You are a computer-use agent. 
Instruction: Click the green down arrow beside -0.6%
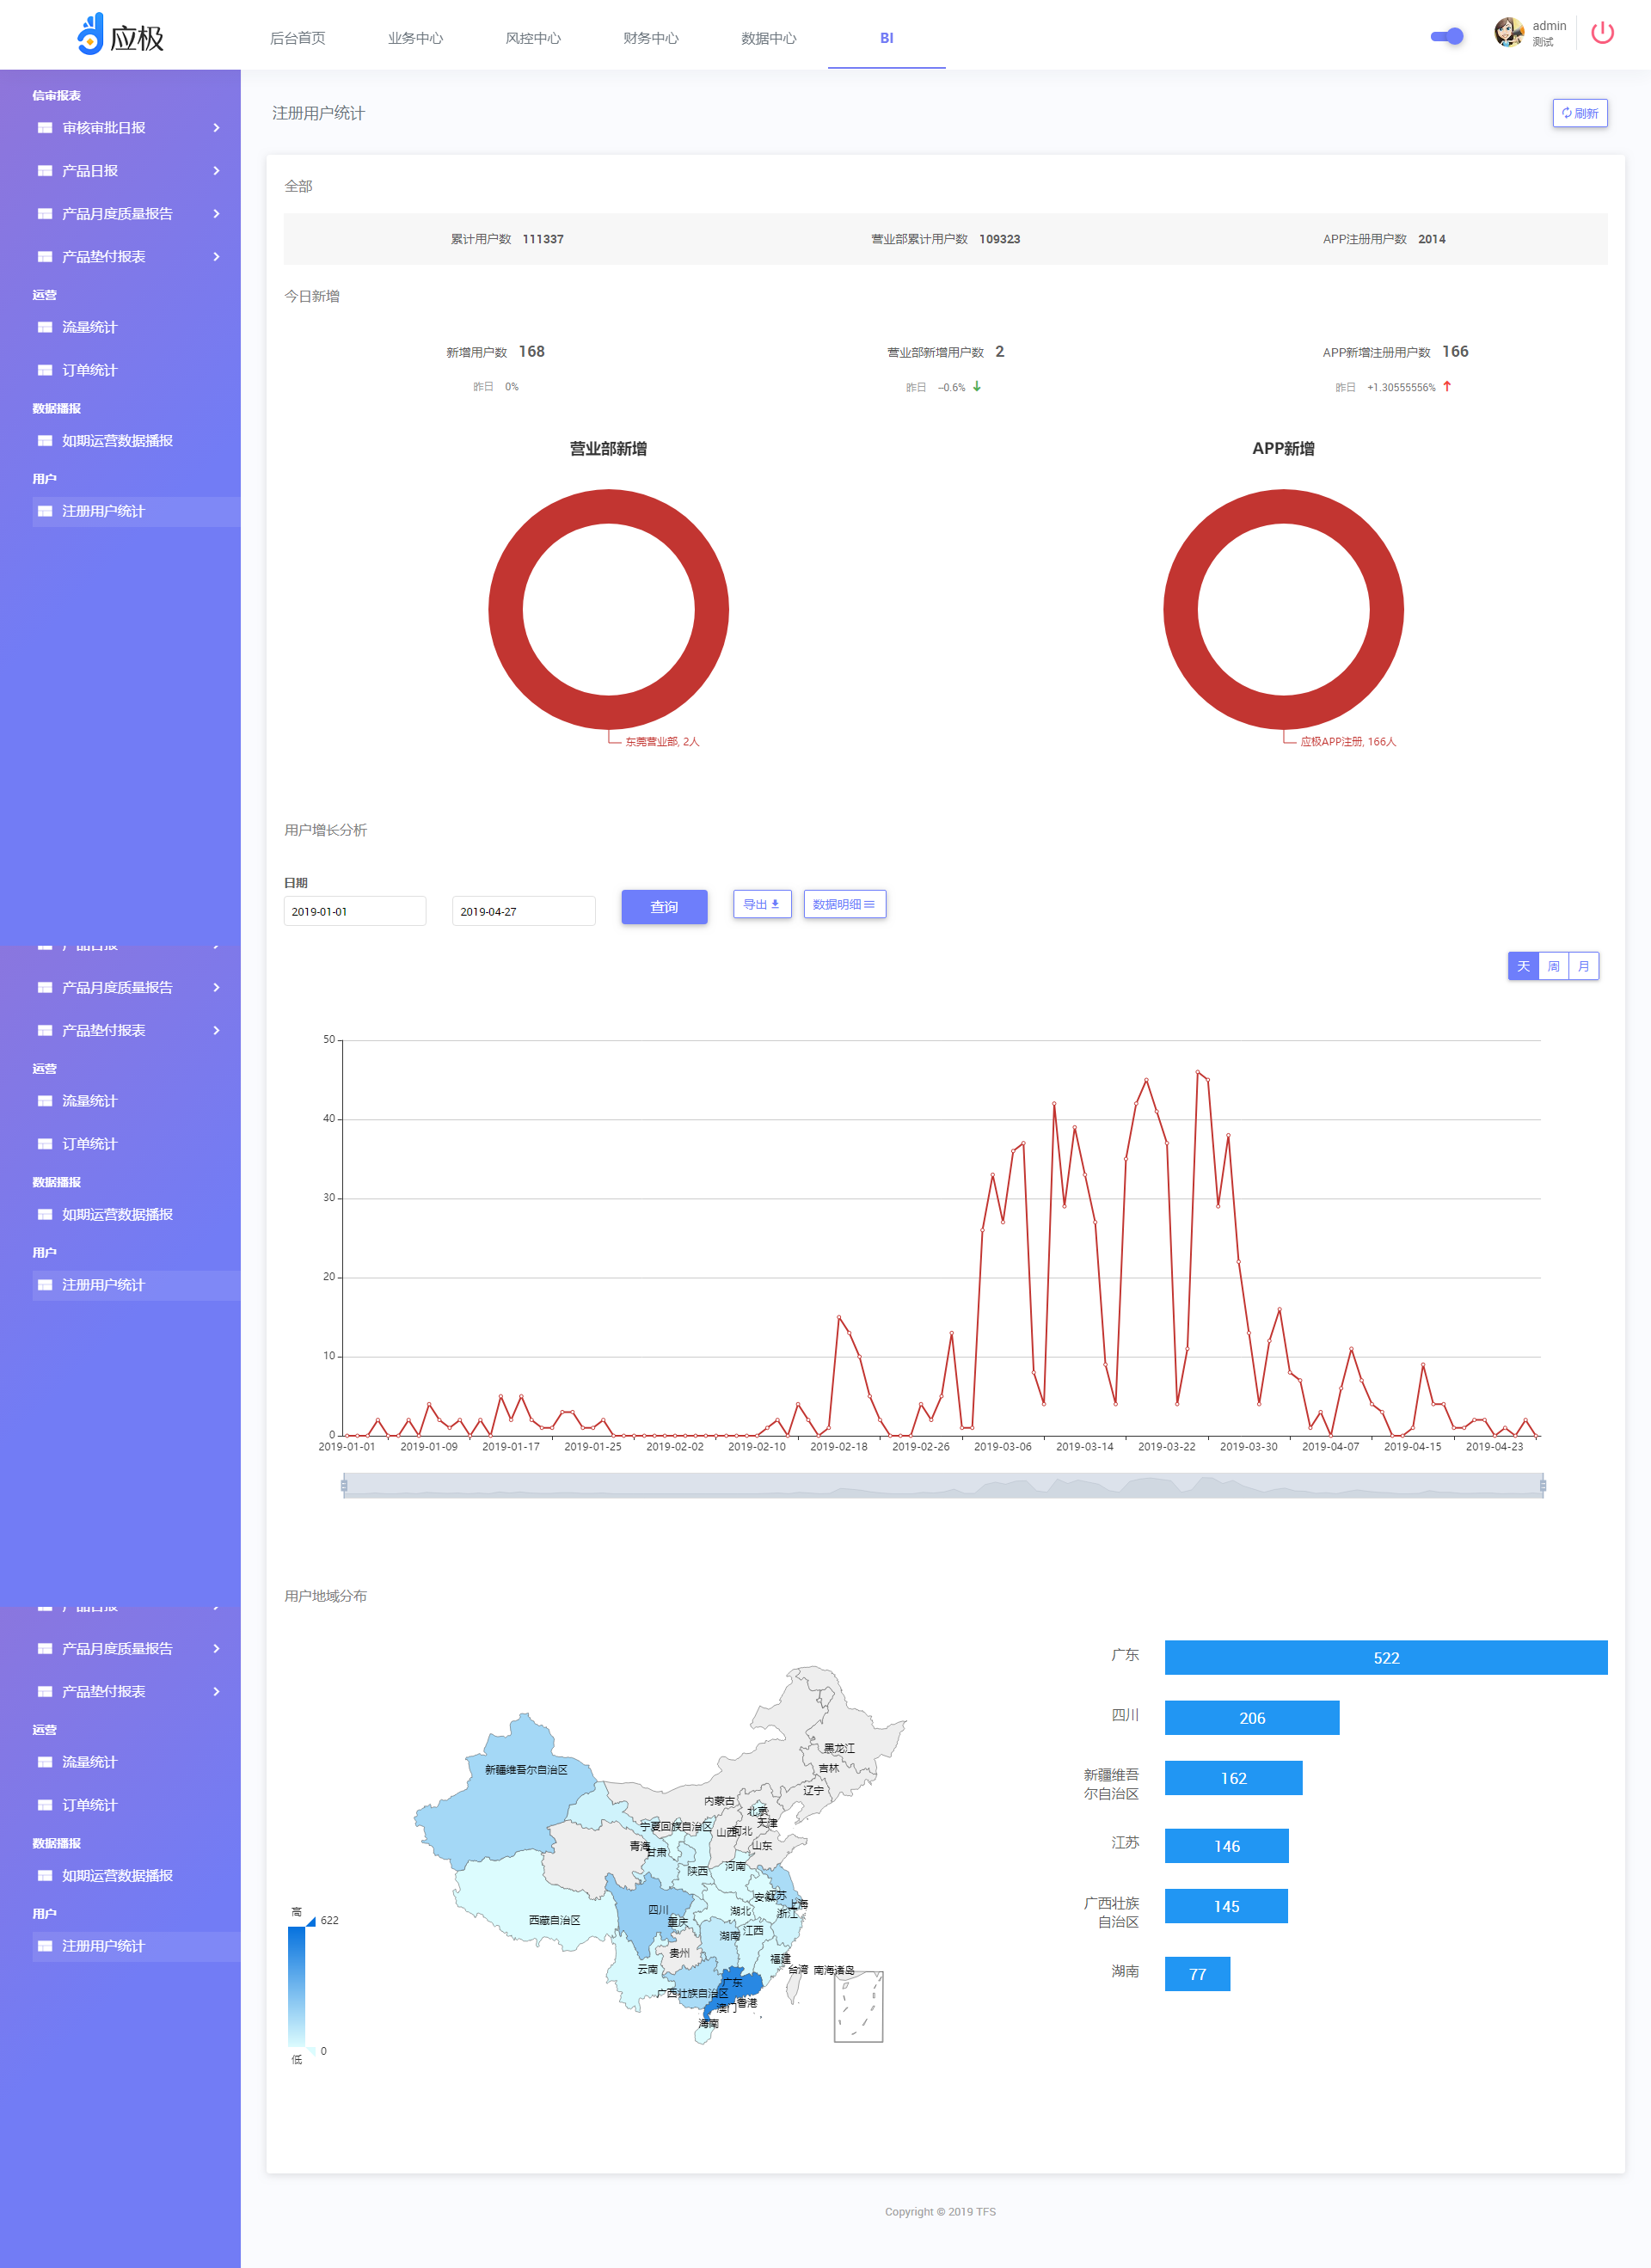coord(977,386)
